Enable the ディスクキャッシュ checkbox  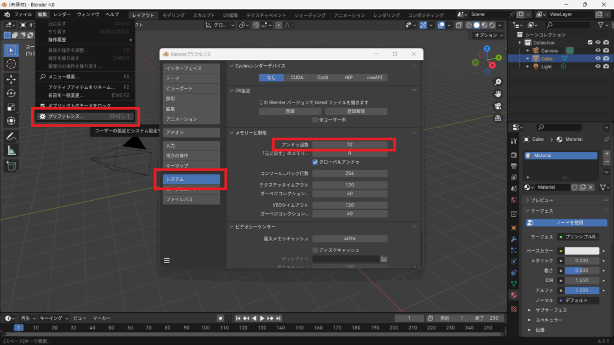tap(315, 250)
